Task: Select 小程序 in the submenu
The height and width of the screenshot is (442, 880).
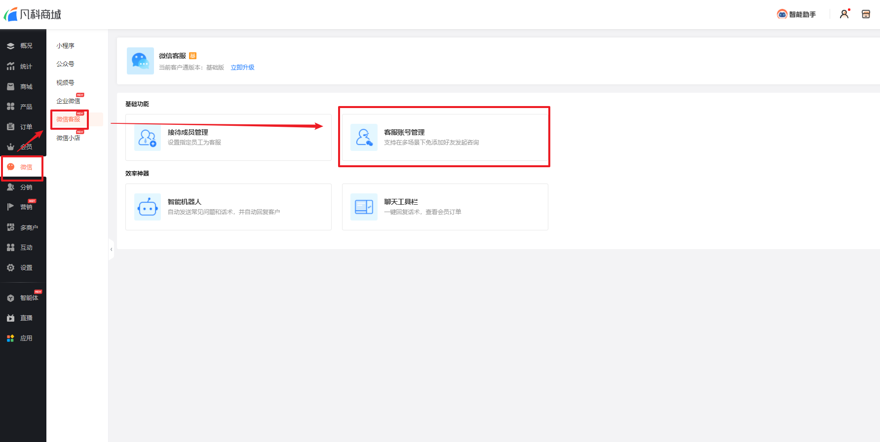Action: coord(65,46)
